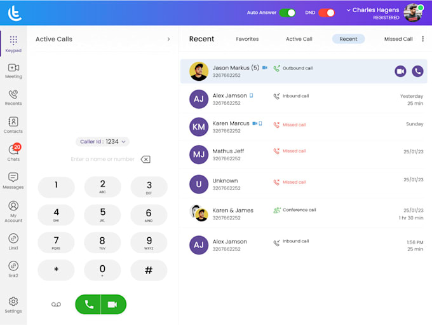Click the MJ avatar for Mathus Jeff
The image size is (432, 325).
pos(199,155)
